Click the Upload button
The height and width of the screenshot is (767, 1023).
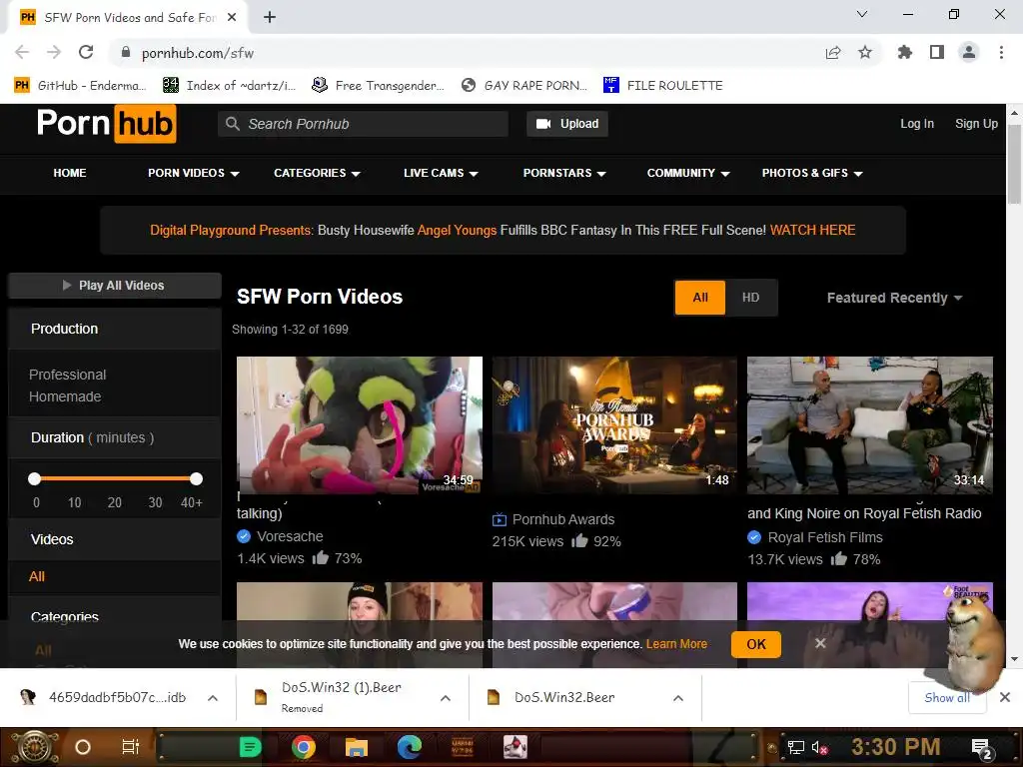coord(567,124)
